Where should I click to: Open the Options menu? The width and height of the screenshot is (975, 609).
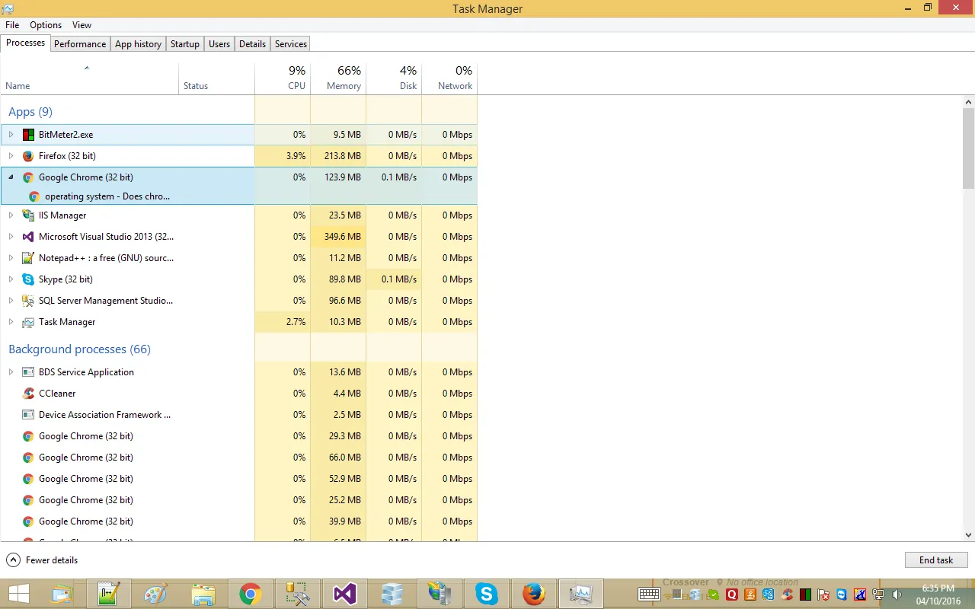46,25
